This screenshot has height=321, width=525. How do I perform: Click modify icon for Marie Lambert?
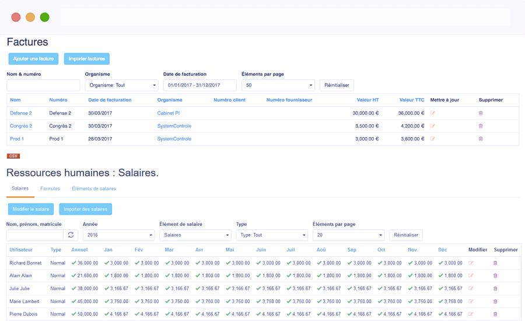point(471,301)
